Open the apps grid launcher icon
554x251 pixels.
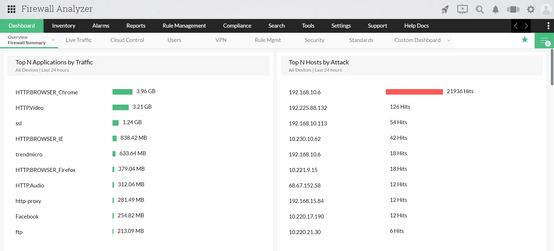pyautogui.click(x=12, y=9)
